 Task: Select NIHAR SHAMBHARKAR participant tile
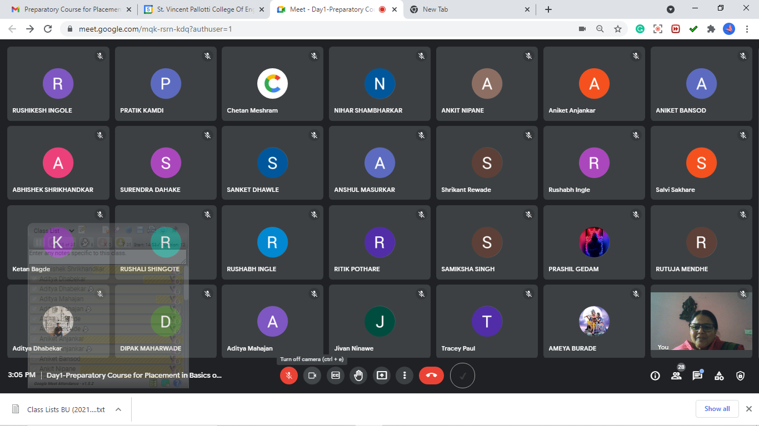tap(379, 84)
